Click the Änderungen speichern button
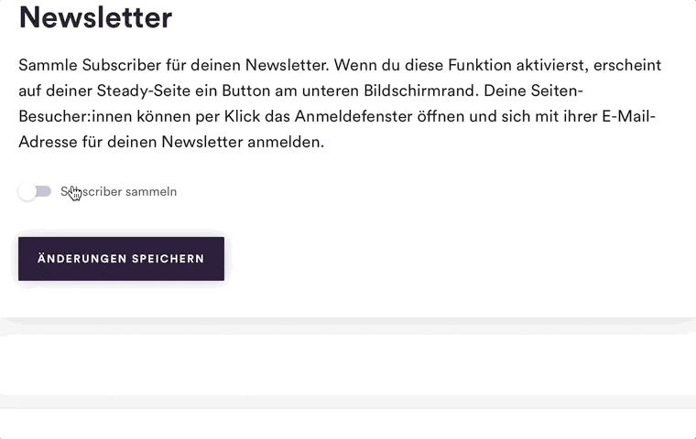This screenshot has height=439, width=696. pos(121,259)
